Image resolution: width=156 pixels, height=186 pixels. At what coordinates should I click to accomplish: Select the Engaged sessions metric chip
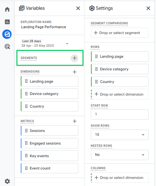[x=49, y=143]
